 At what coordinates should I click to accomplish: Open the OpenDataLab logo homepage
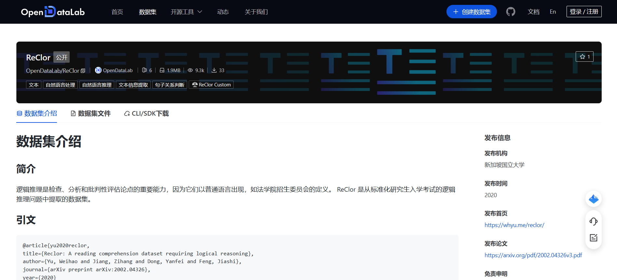53,12
